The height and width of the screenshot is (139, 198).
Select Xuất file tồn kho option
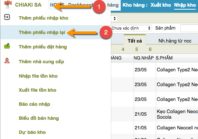38,90
